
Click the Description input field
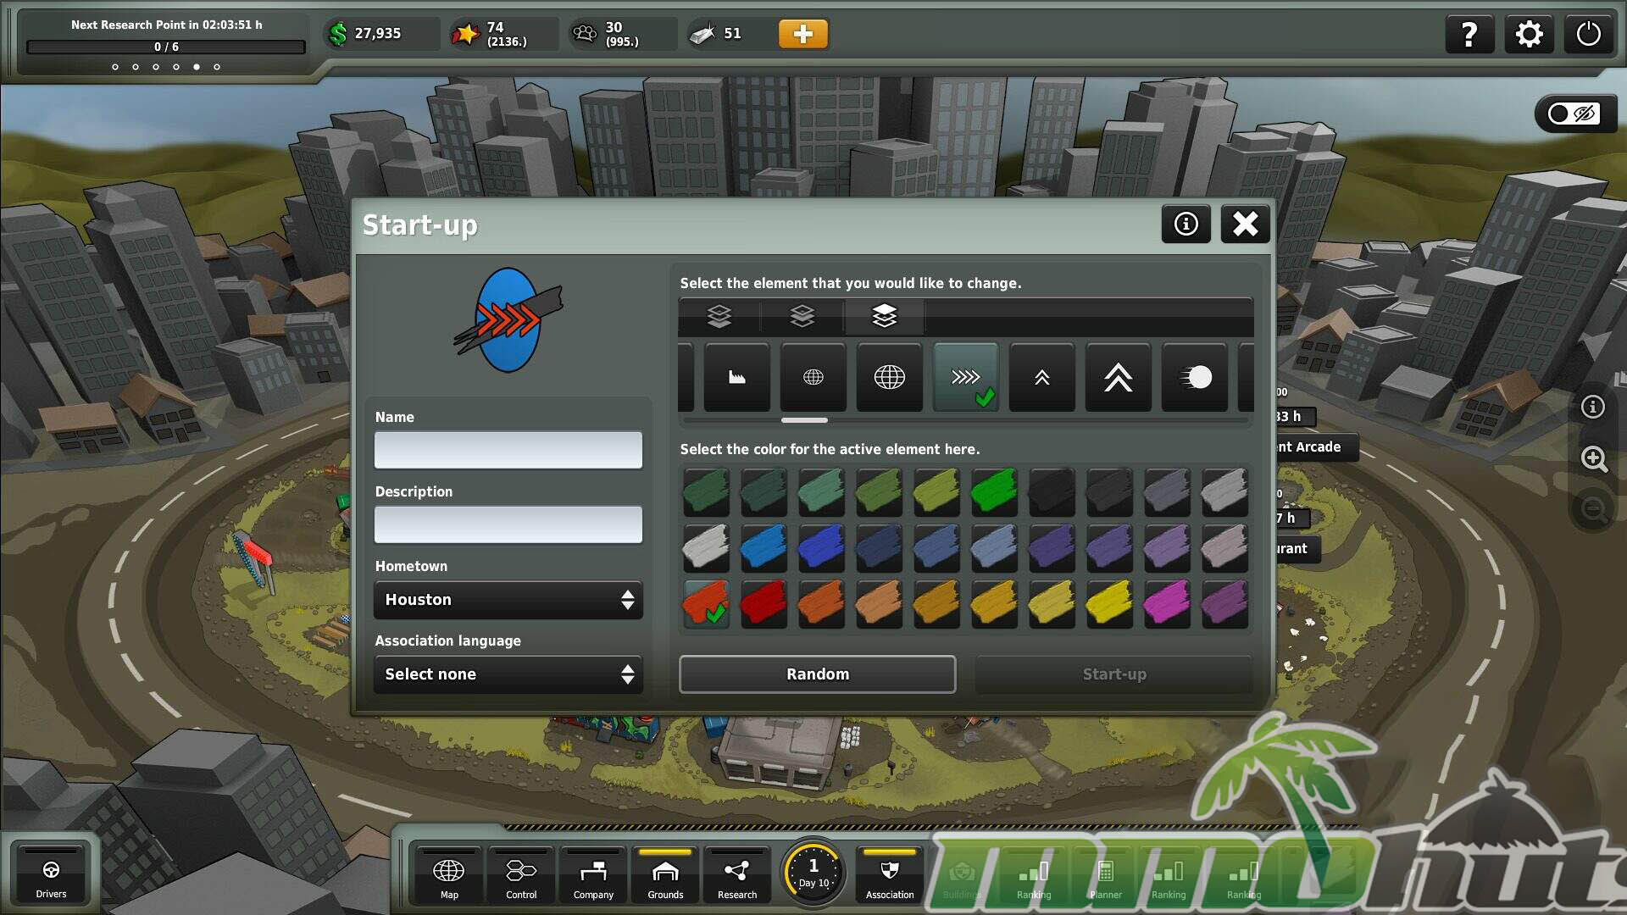point(508,524)
